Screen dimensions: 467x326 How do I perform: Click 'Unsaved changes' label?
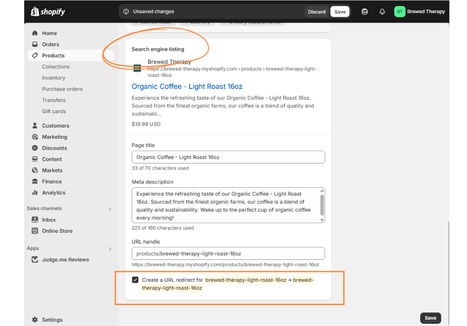coord(153,12)
